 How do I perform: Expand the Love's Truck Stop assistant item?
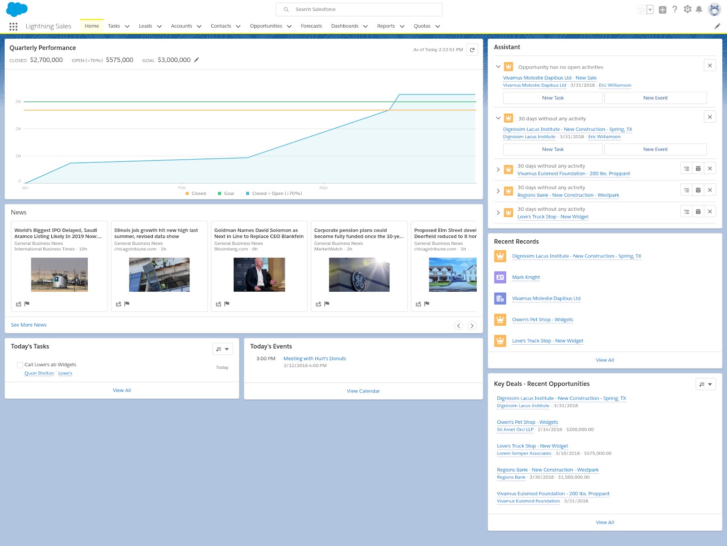[498, 213]
